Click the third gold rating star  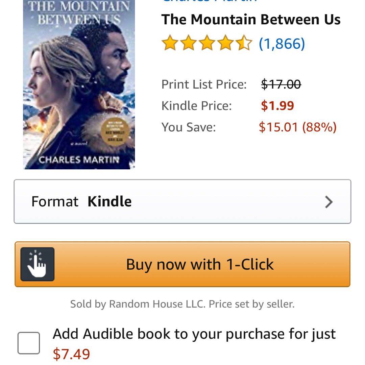pyautogui.click(x=207, y=44)
